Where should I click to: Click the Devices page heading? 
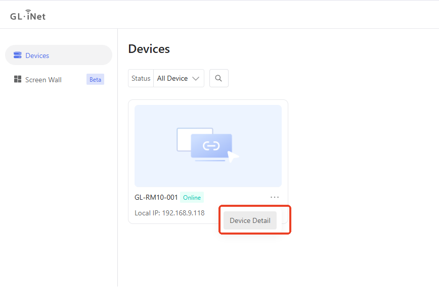[149, 49]
